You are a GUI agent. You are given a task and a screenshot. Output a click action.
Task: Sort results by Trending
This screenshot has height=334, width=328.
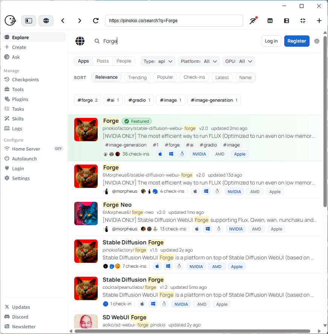click(137, 77)
